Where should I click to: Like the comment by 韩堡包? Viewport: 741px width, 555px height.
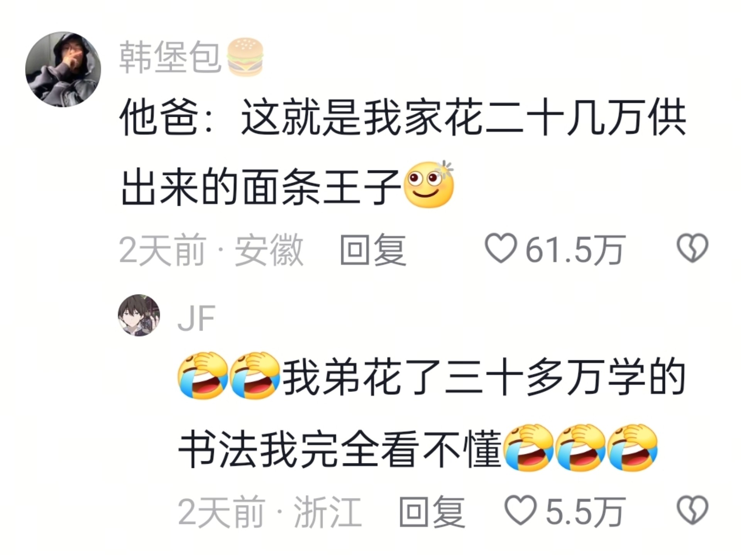tap(501, 248)
